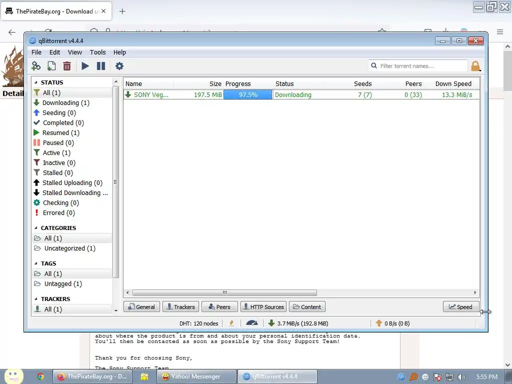Click Chrome icon in taskbar
Viewport: 512px width, 384px height.
(40, 376)
